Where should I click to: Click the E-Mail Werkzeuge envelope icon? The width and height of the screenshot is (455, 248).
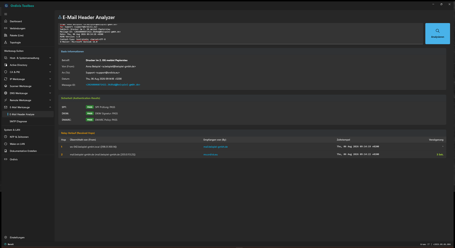[6, 107]
